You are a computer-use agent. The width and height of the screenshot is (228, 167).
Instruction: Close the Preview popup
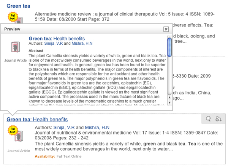166,29
